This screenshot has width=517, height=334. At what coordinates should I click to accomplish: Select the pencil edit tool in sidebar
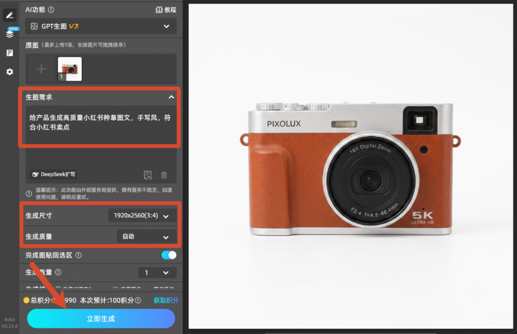coord(10,15)
